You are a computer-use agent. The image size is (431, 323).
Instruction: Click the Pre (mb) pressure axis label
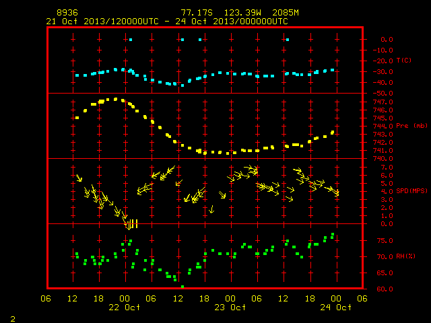pos(411,126)
